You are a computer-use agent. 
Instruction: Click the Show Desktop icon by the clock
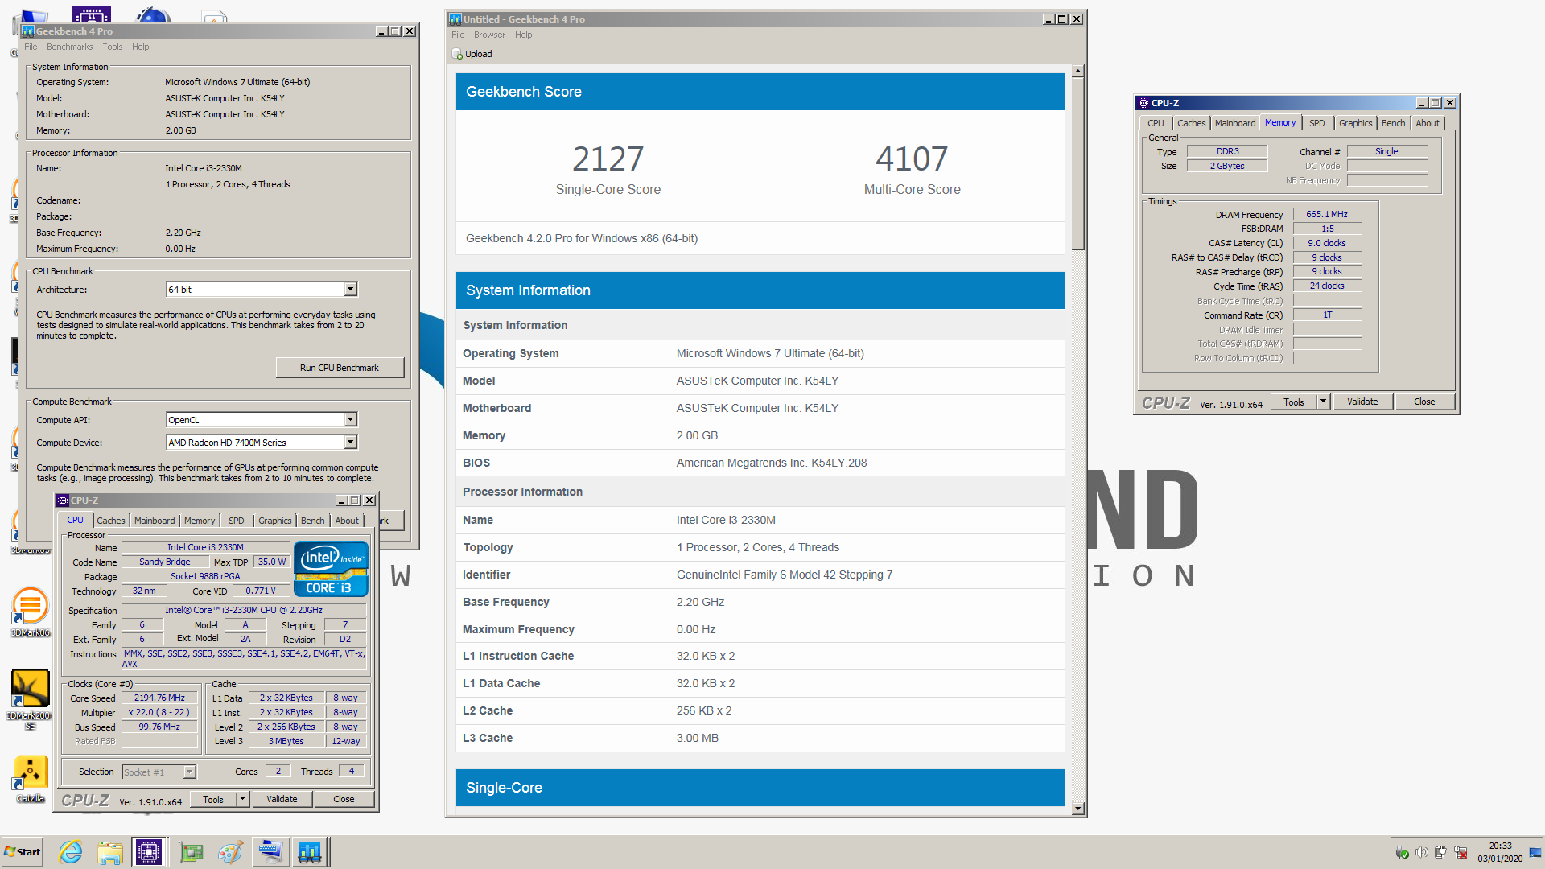(1535, 852)
